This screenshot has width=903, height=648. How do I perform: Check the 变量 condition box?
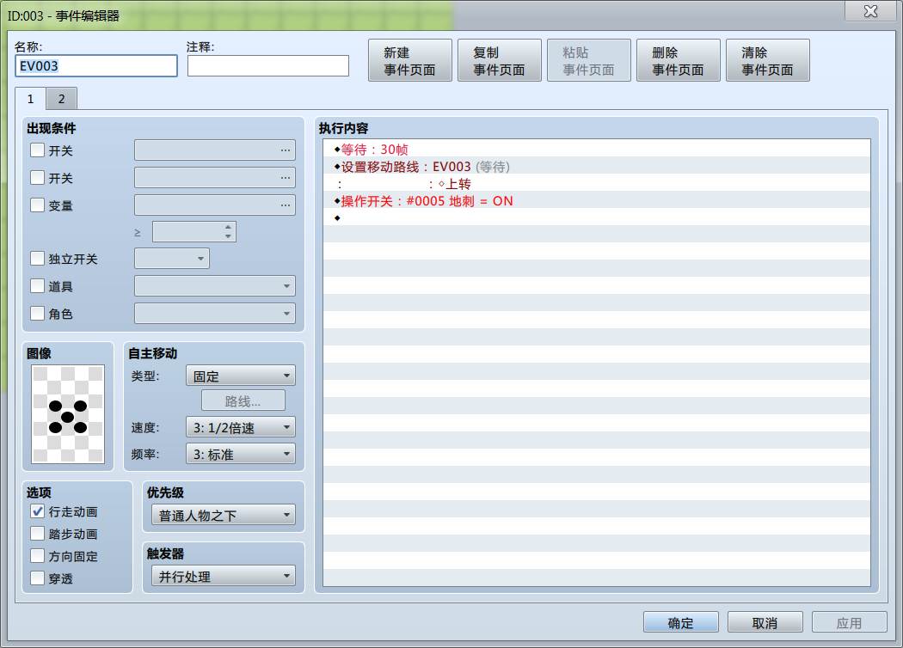pyautogui.click(x=38, y=205)
